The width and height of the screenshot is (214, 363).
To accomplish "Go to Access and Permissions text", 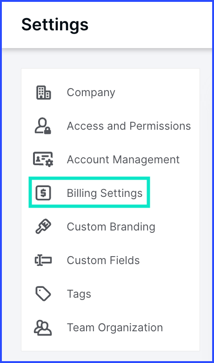I will click(x=129, y=126).
